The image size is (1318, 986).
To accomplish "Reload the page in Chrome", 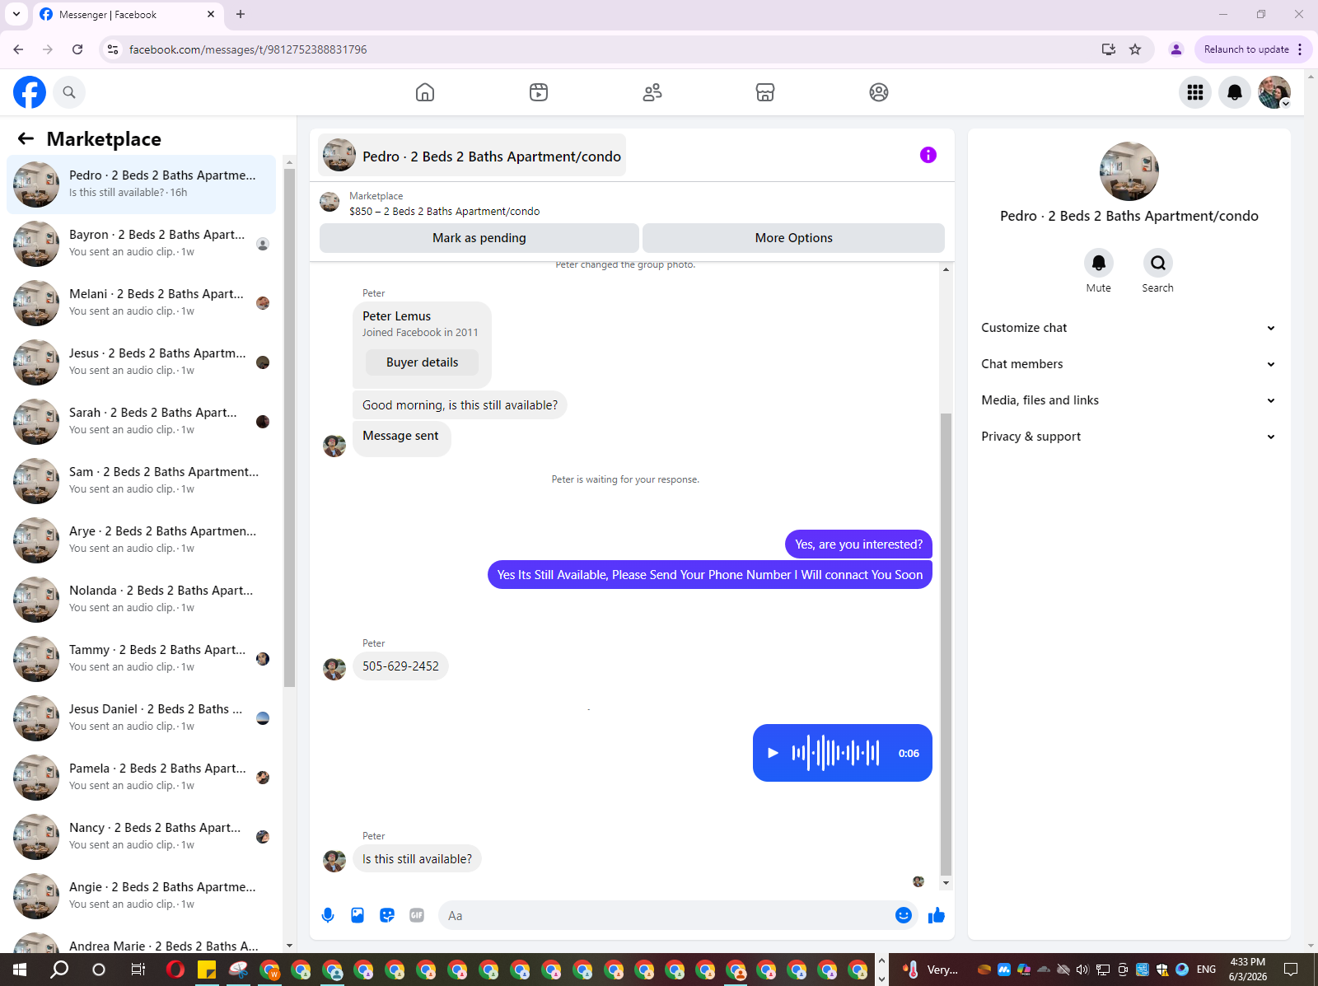I will pyautogui.click(x=77, y=49).
